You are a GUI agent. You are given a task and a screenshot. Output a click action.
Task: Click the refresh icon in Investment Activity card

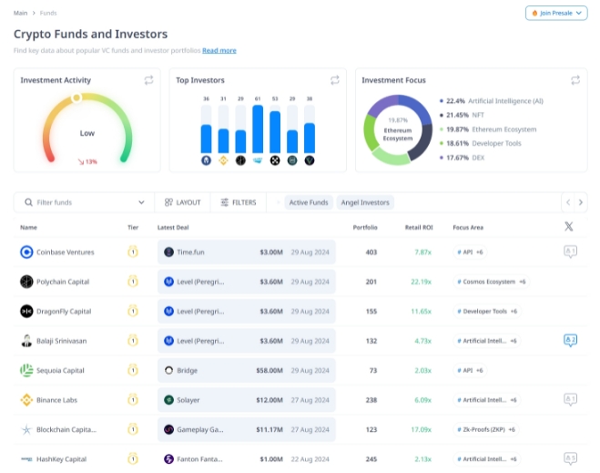tap(148, 80)
